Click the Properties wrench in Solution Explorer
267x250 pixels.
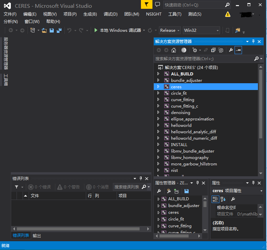[x=231, y=50]
